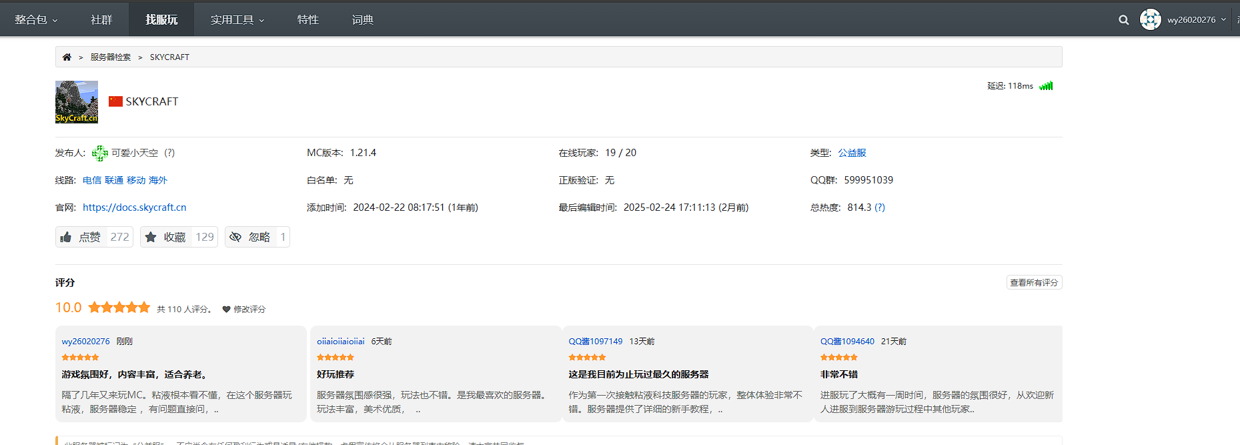Click the 共 110 人评分 count text
The height and width of the screenshot is (445, 1240).
click(x=185, y=310)
